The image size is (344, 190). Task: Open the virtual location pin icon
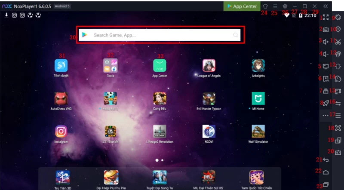click(338, 29)
